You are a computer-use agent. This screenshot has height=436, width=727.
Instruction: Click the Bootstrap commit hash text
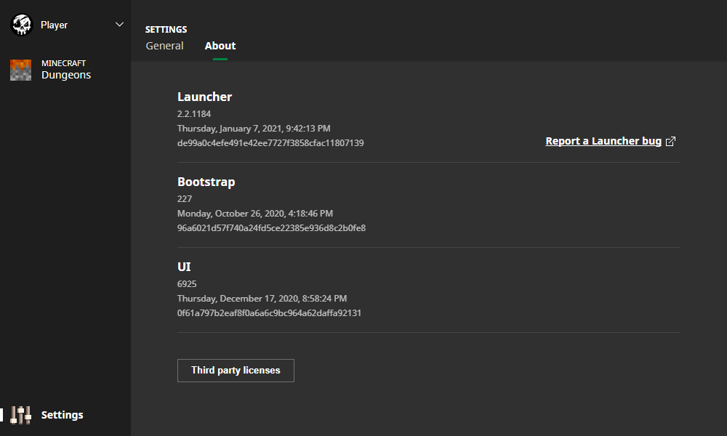tap(271, 228)
